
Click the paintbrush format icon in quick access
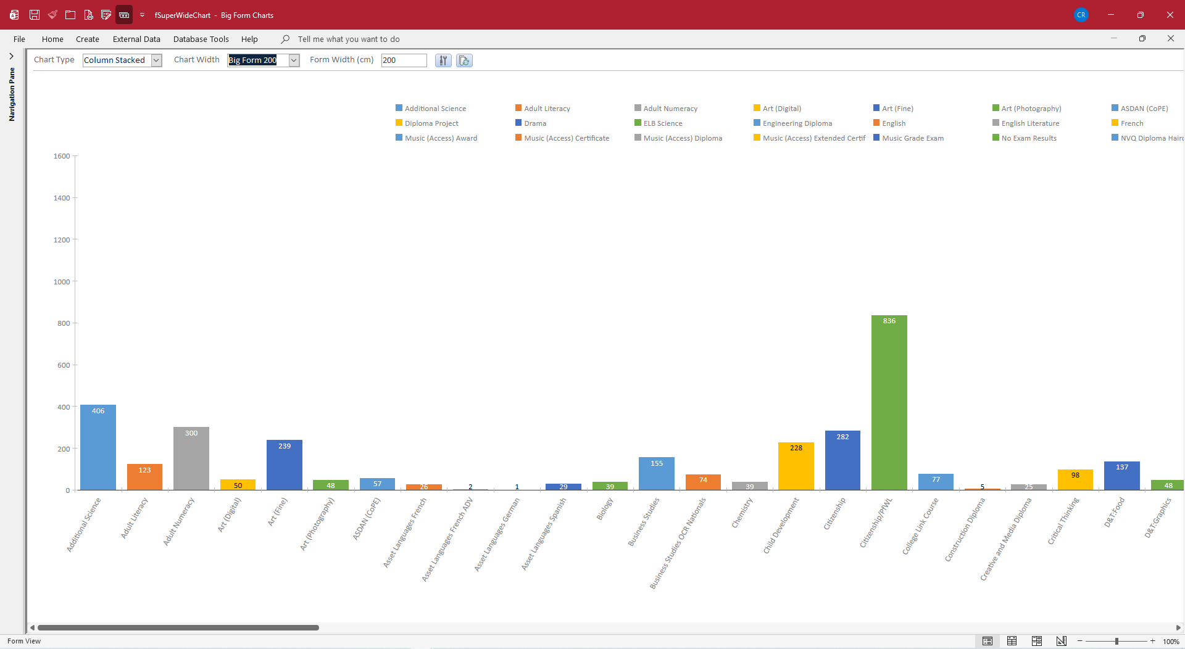pos(52,15)
